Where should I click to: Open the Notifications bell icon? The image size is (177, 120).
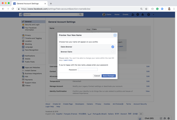[143, 14]
